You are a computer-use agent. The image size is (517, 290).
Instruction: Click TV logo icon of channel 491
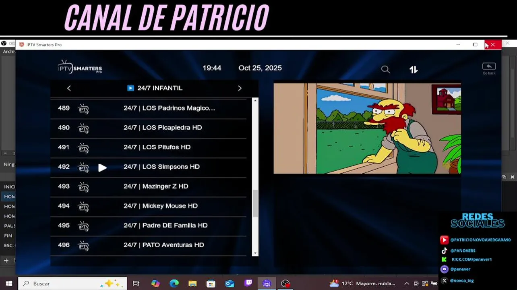click(83, 148)
